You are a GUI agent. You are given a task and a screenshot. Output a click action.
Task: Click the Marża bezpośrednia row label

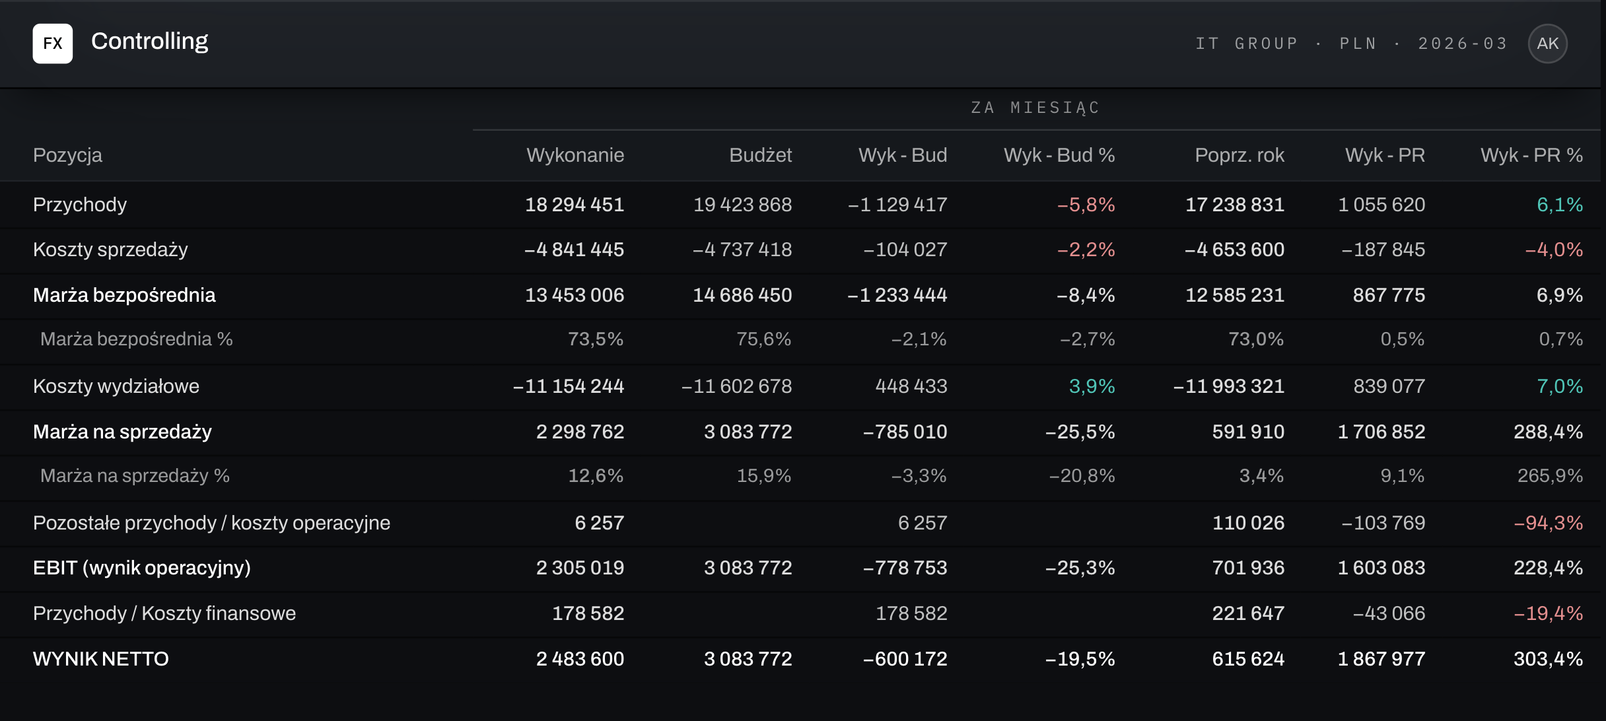coord(124,295)
